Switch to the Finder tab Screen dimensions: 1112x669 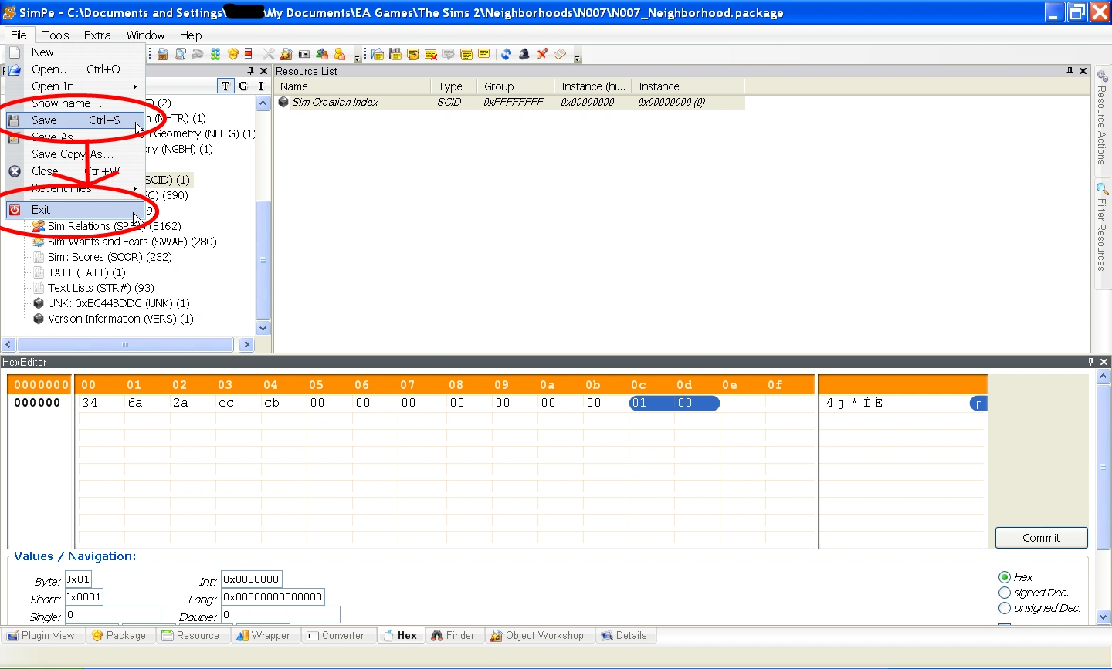(x=453, y=636)
